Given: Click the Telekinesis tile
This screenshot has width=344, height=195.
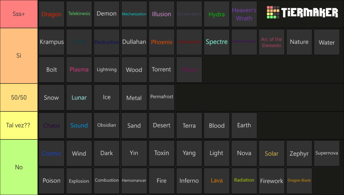Looking at the screenshot, I should [x=79, y=14].
